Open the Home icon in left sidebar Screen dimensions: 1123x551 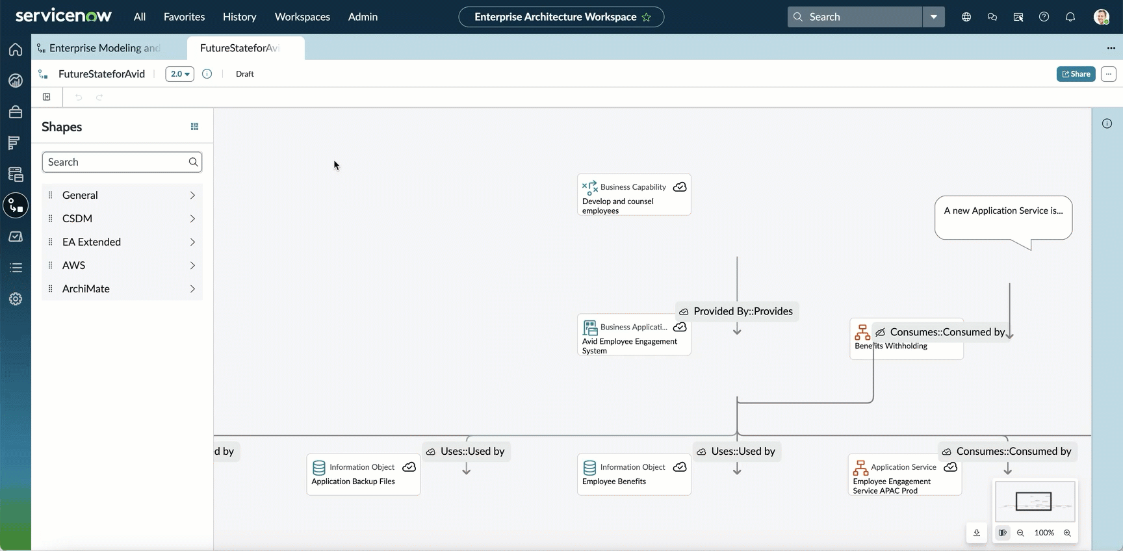[x=16, y=49]
